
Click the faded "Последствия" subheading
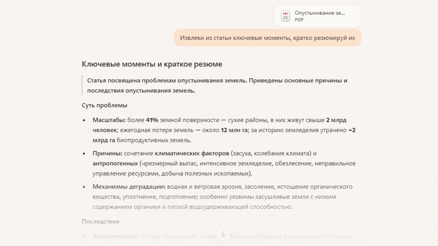pos(100,221)
